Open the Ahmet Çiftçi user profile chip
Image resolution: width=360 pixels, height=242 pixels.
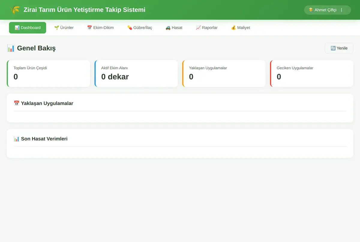(327, 10)
